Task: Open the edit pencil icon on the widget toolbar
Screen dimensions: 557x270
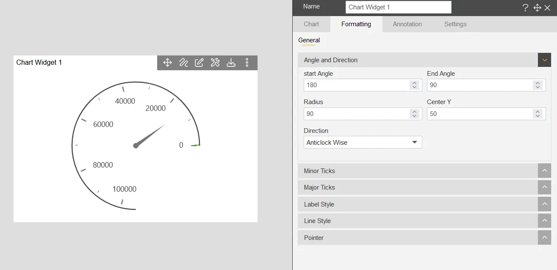Action: 199,62
